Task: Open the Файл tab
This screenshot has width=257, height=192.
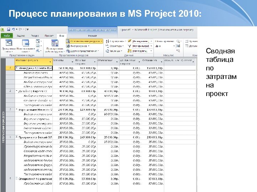Action: (6, 36)
